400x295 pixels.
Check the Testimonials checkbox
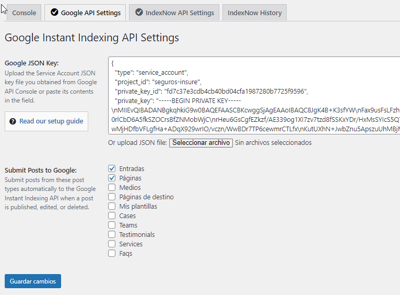[x=112, y=234]
